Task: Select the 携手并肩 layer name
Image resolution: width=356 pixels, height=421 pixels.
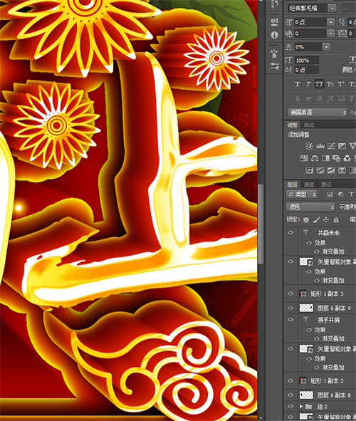Action: (x=329, y=320)
